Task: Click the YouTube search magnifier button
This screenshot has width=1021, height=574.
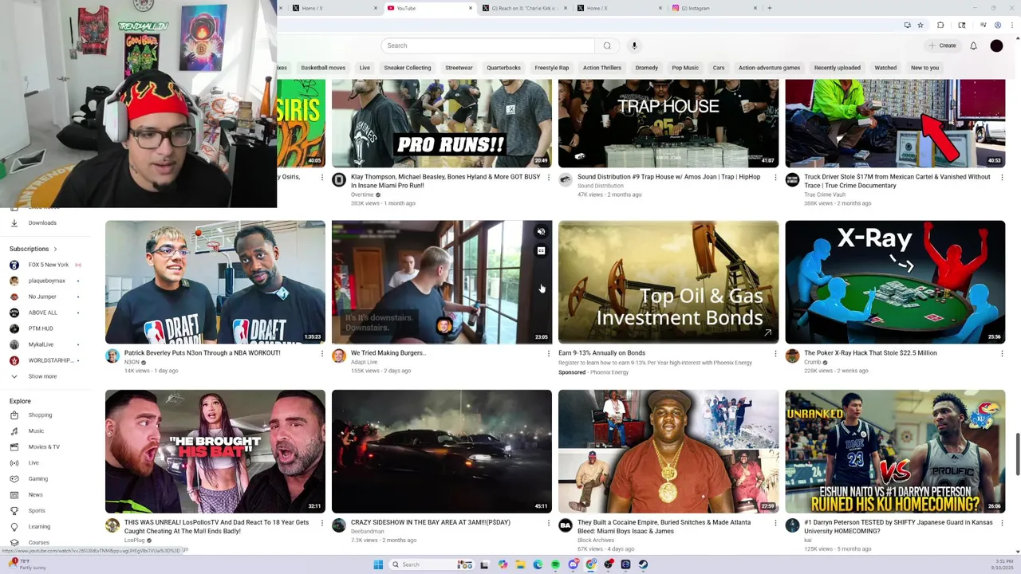Action: tap(607, 45)
